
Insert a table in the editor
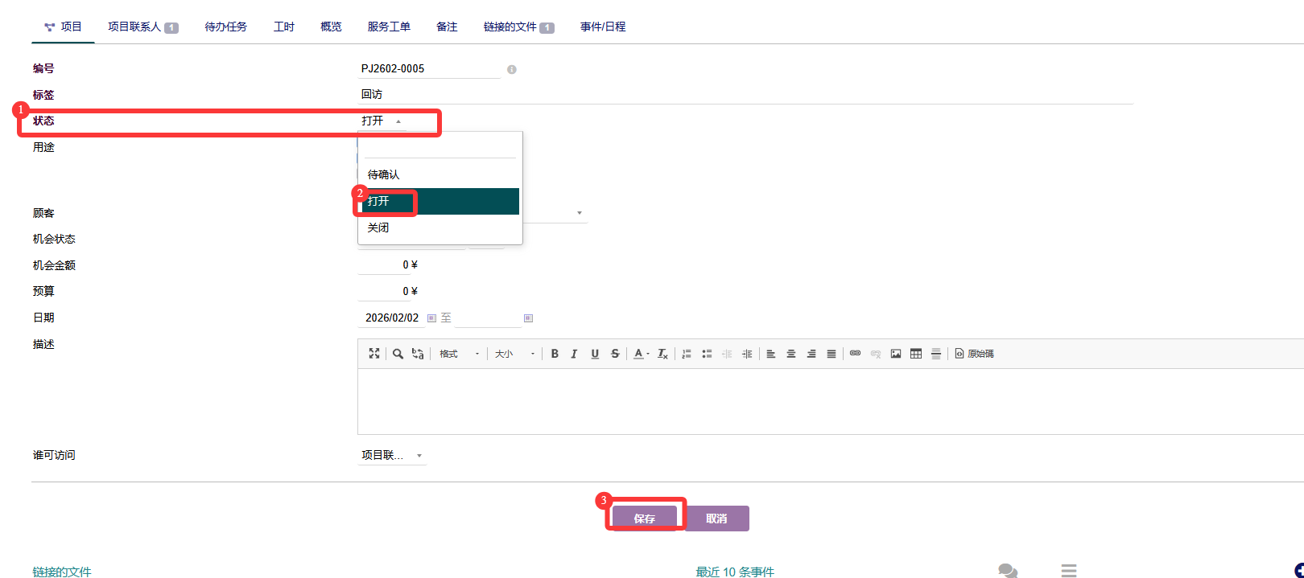pyautogui.click(x=916, y=354)
